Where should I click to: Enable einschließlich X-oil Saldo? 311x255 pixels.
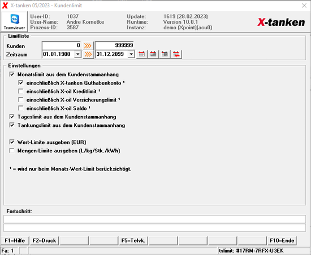[20, 108]
